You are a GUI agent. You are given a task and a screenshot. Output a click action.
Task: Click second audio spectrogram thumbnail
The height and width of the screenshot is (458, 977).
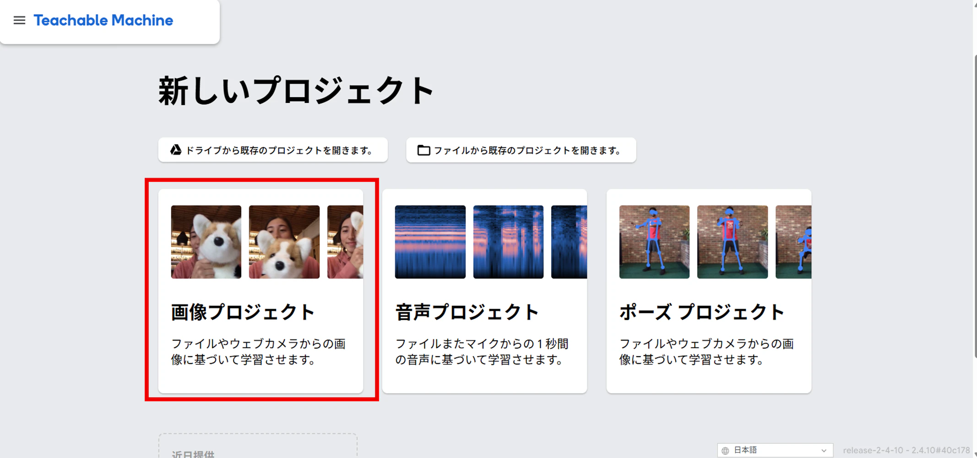508,242
